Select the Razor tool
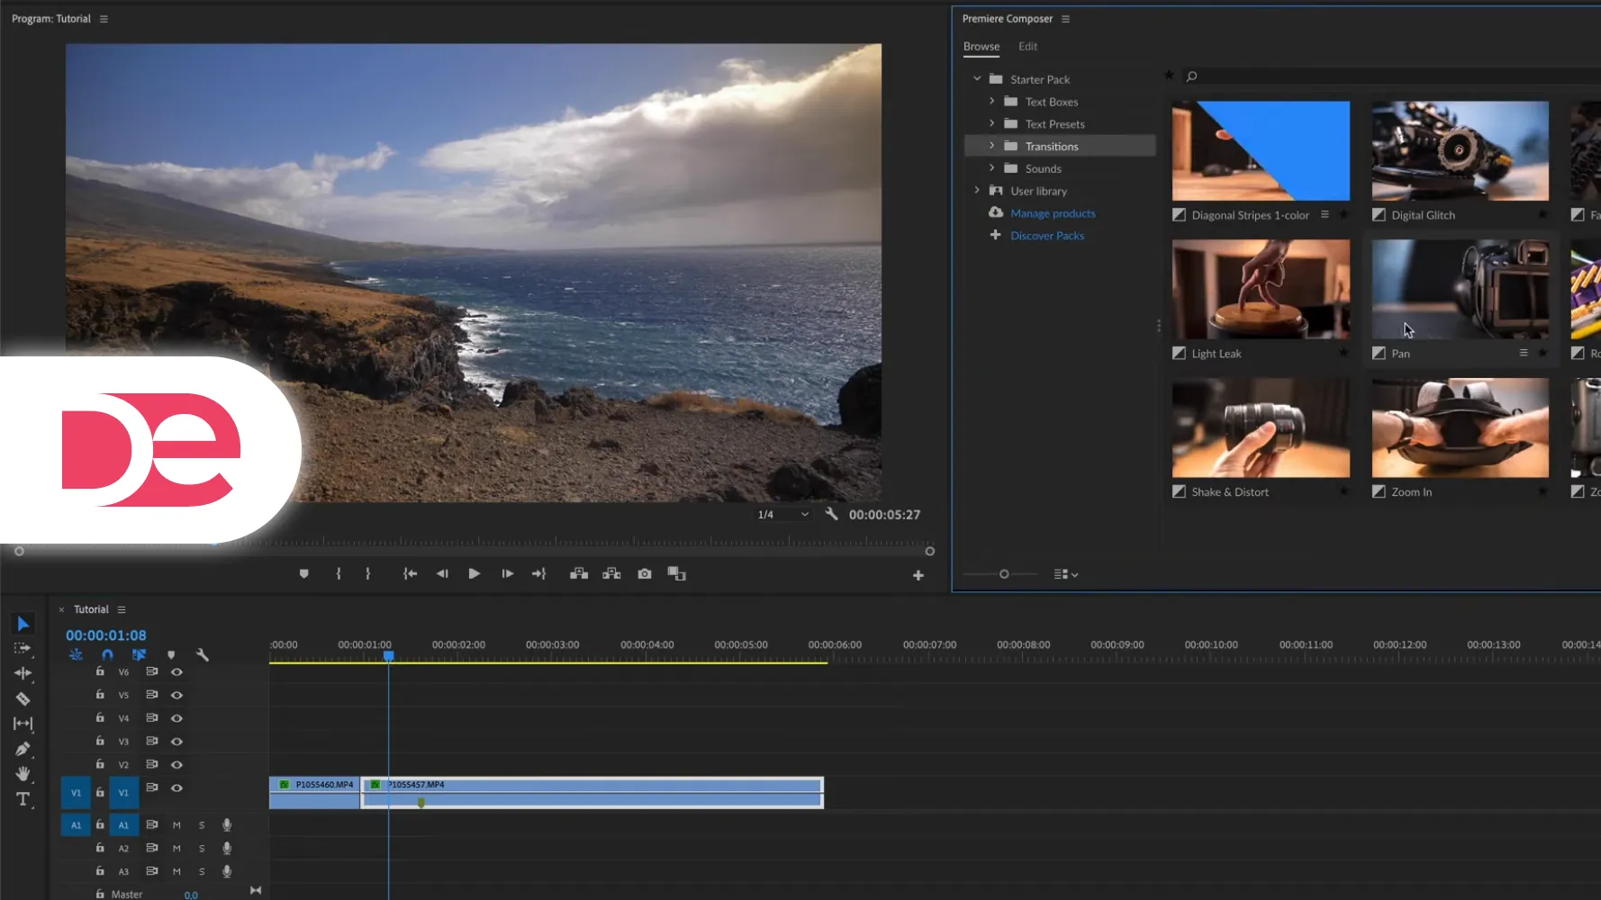Image resolution: width=1601 pixels, height=900 pixels. pyautogui.click(x=23, y=698)
